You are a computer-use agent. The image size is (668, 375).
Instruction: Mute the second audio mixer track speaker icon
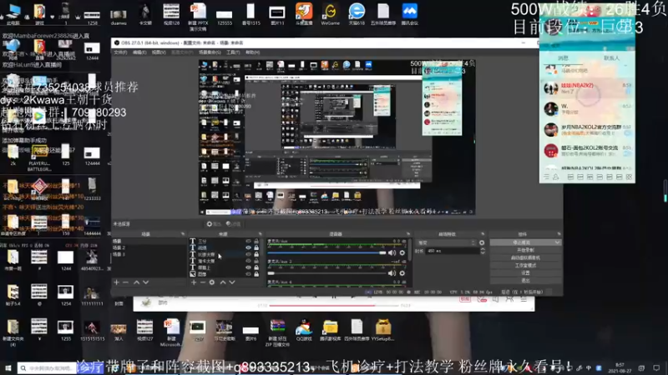coord(392,273)
